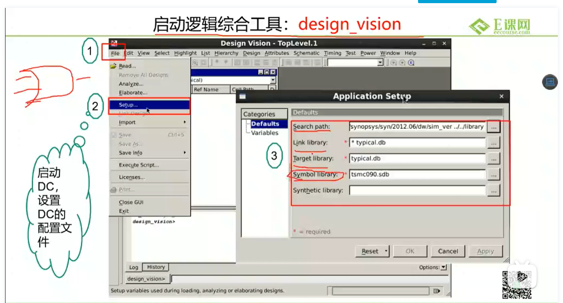Click the Search path input field
This screenshot has width=563, height=303.
[417, 127]
